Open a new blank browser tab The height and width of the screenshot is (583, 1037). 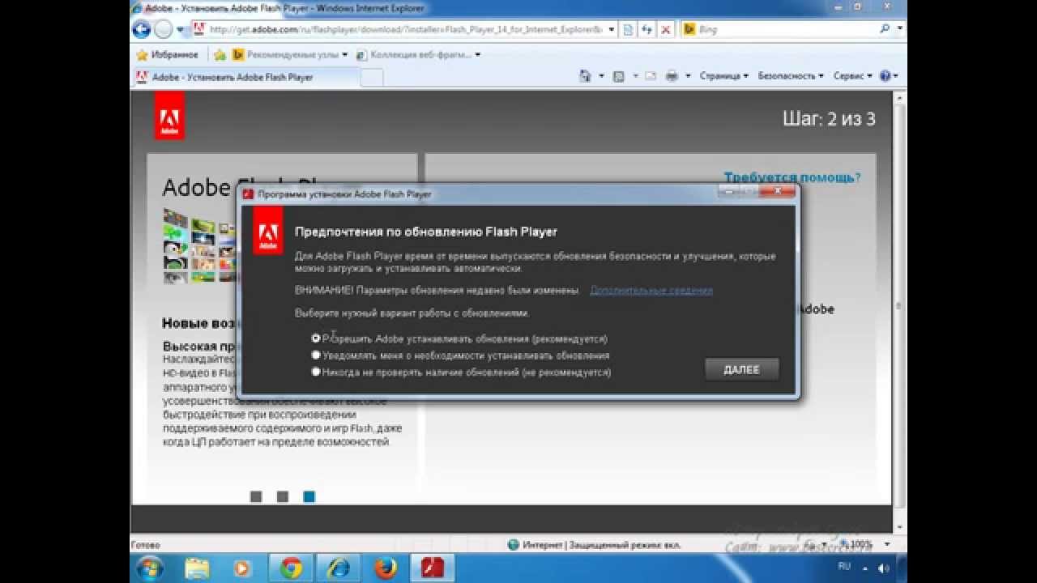(371, 77)
